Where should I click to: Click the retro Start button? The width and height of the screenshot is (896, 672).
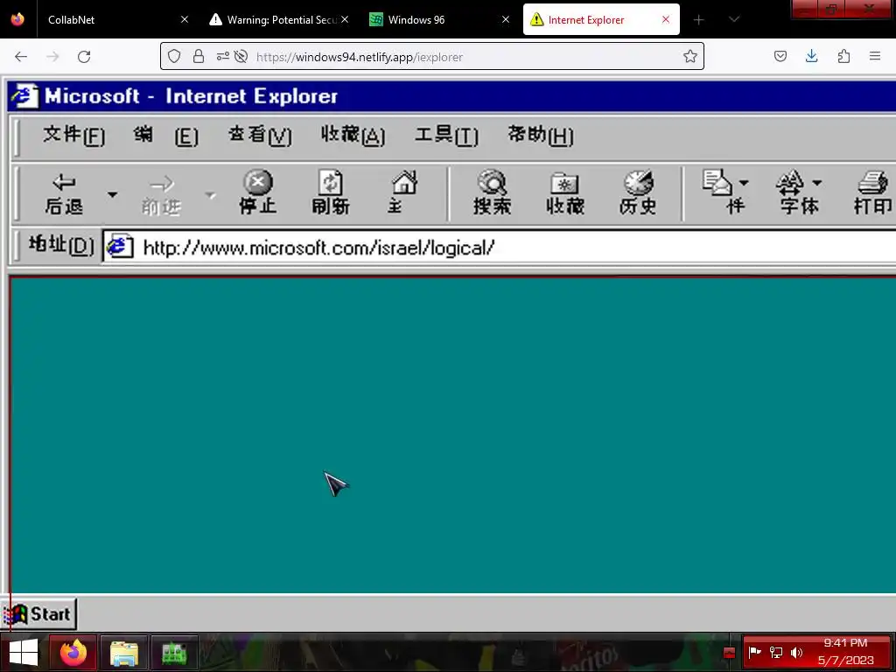pyautogui.click(x=38, y=614)
